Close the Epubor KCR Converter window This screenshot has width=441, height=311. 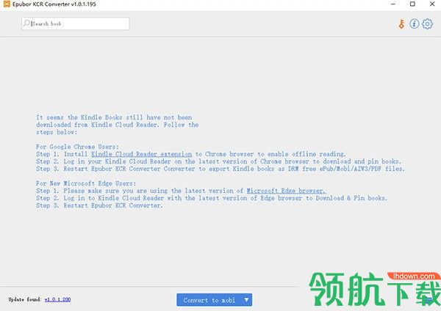pos(432,4)
